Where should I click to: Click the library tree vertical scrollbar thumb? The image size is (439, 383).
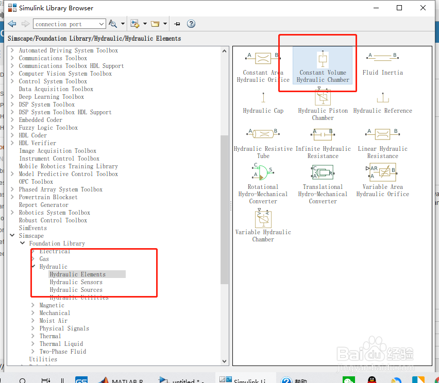pyautogui.click(x=224, y=210)
